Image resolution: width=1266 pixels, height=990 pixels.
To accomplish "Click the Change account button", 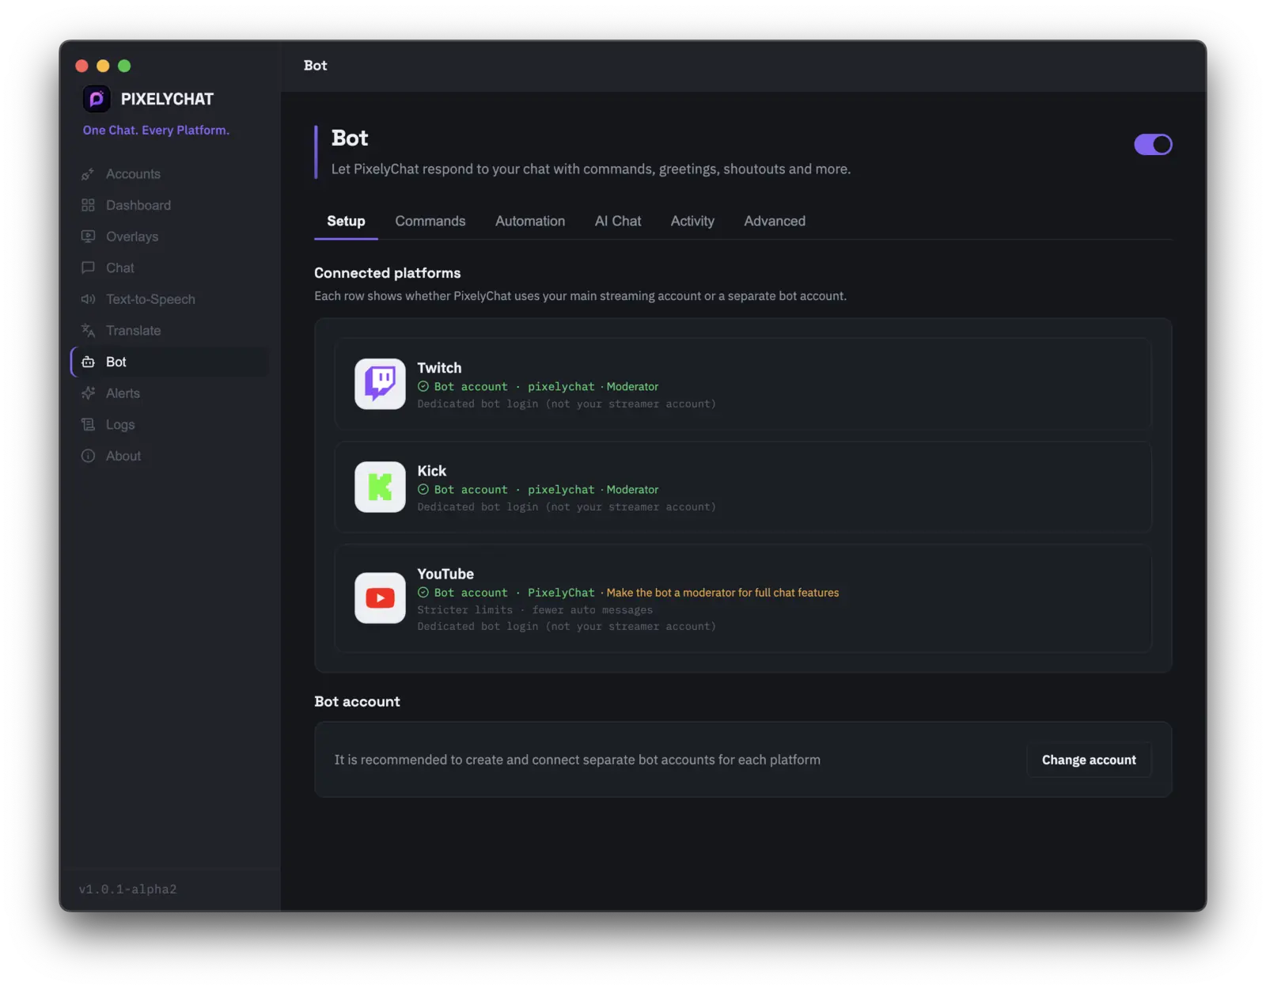I will coord(1089,760).
